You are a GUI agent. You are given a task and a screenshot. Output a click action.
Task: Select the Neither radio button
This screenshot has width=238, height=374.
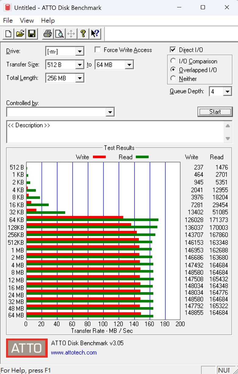pos(173,79)
